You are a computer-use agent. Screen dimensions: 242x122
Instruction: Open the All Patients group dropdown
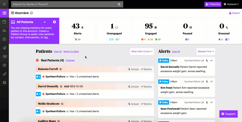[44, 22]
